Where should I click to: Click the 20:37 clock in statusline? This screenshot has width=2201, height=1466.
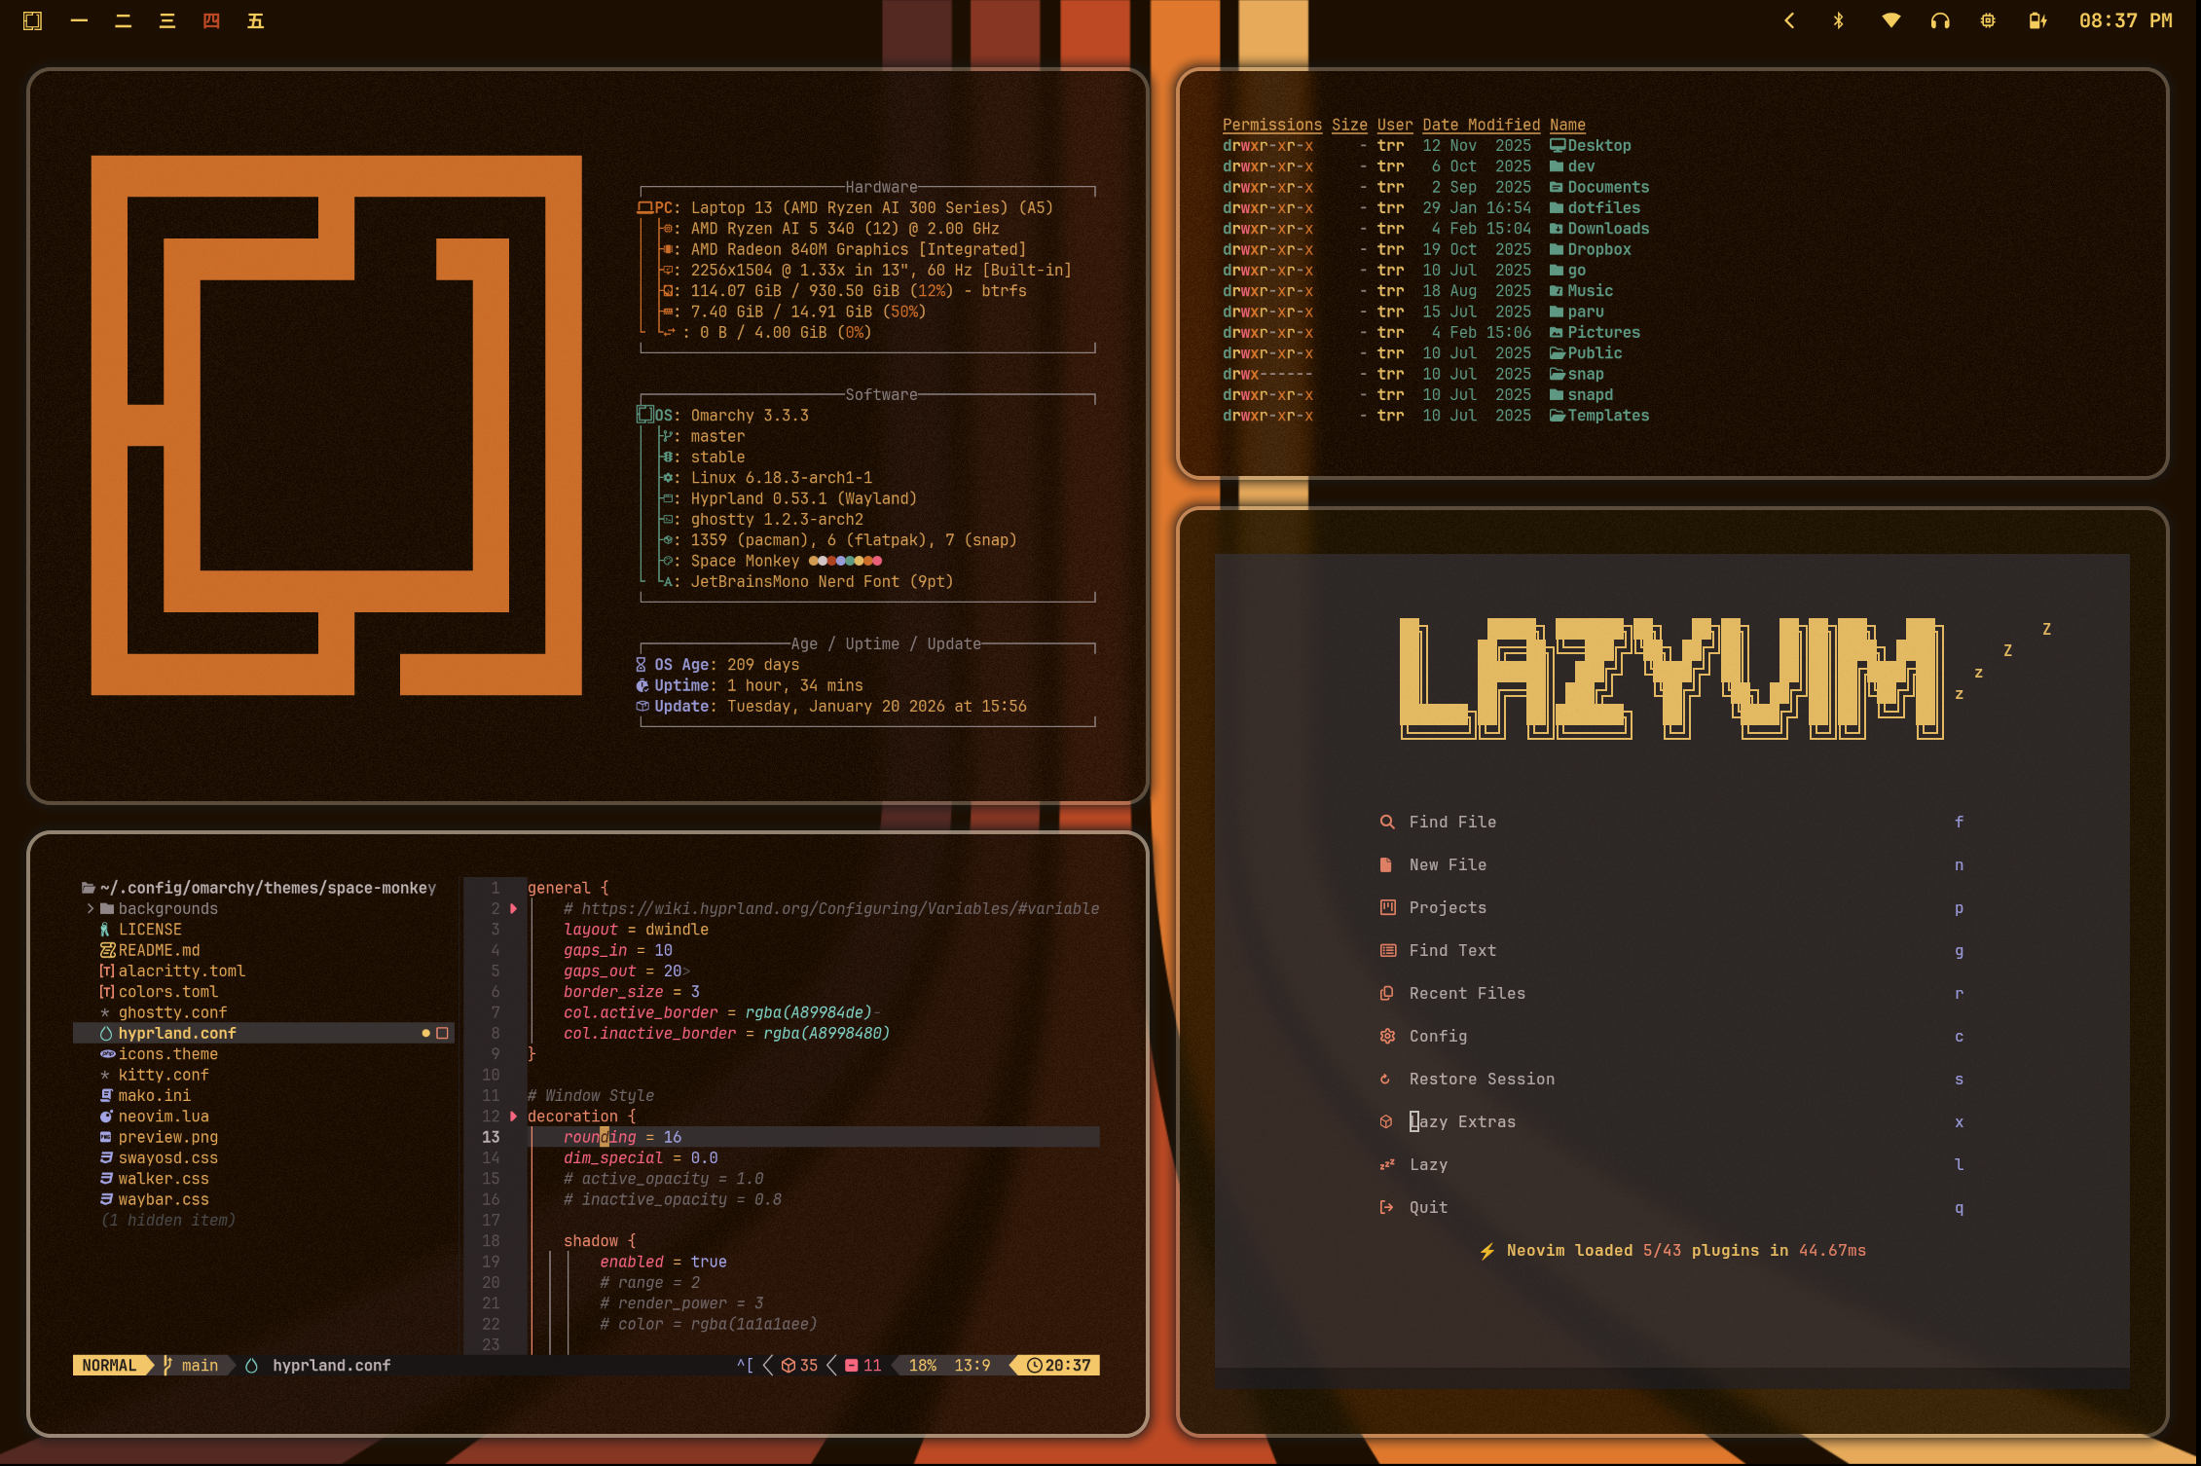point(1058,1365)
